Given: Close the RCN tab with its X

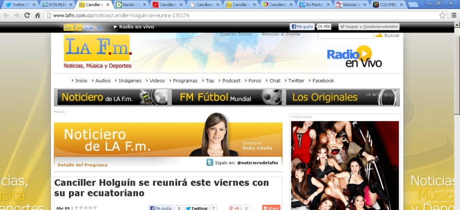Looking at the screenshot, I should click(x=70, y=4).
